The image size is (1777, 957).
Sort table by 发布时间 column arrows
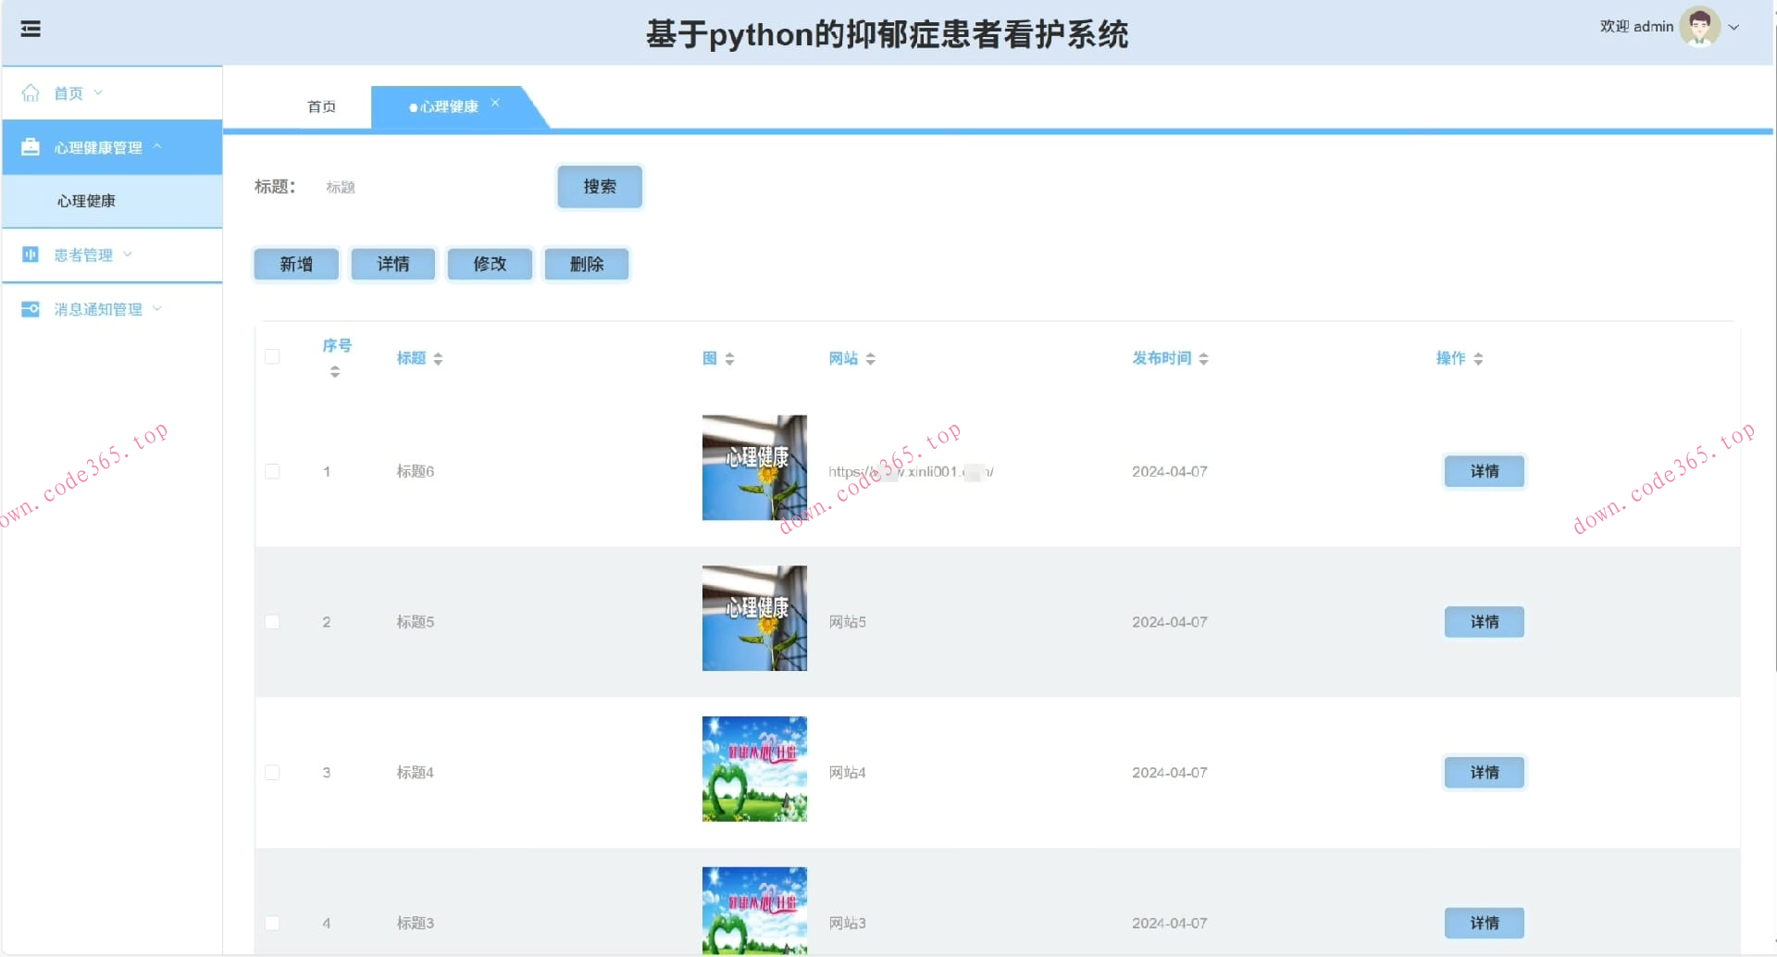tap(1203, 359)
